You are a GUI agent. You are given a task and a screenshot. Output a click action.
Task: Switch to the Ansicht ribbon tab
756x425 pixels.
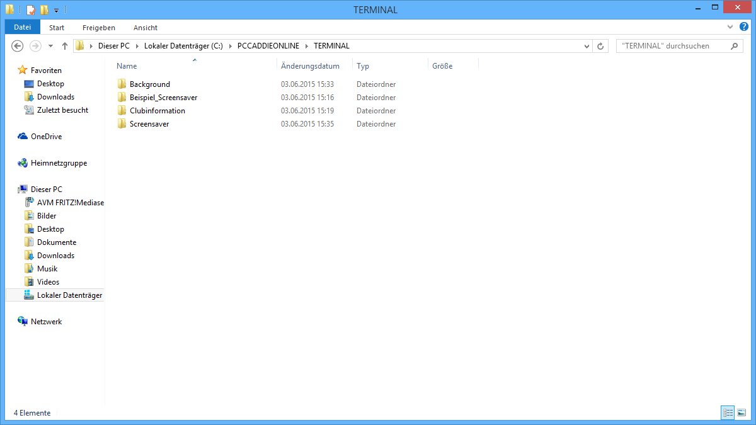[145, 28]
